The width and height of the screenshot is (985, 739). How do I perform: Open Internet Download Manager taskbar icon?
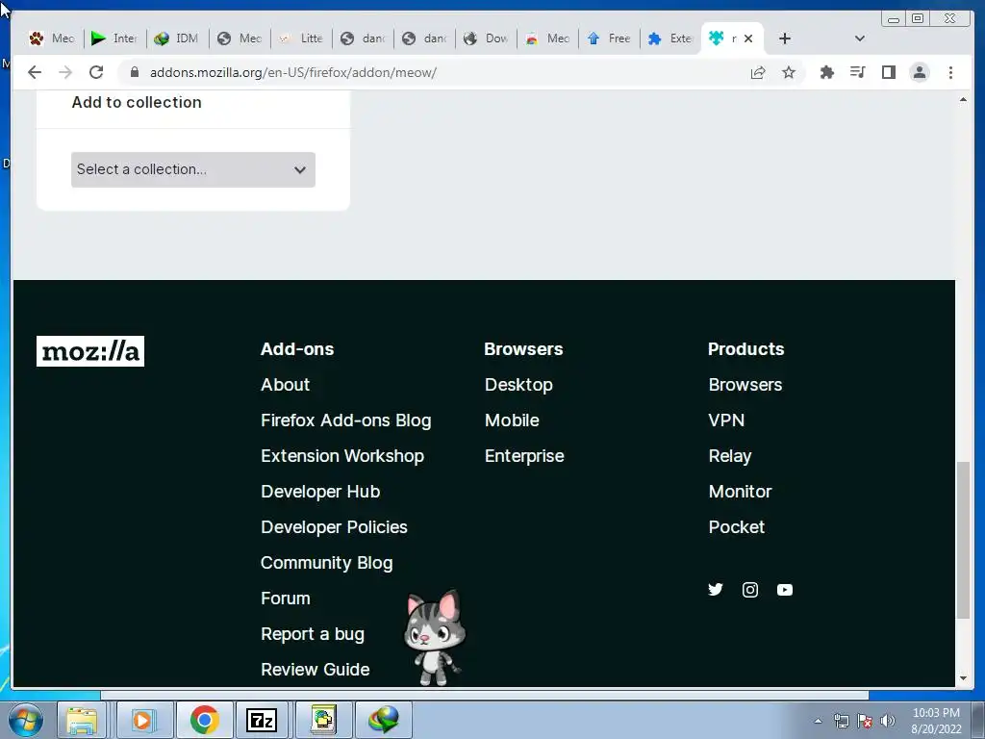point(384,720)
